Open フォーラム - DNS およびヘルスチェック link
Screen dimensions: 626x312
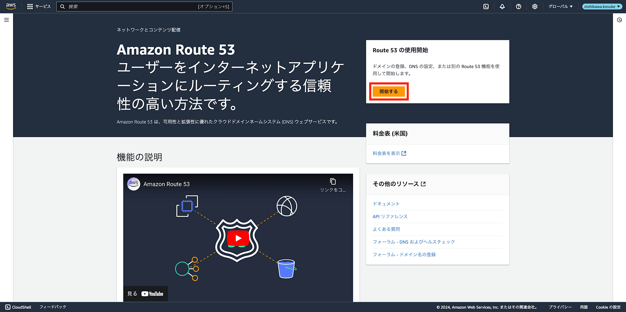pyautogui.click(x=414, y=242)
